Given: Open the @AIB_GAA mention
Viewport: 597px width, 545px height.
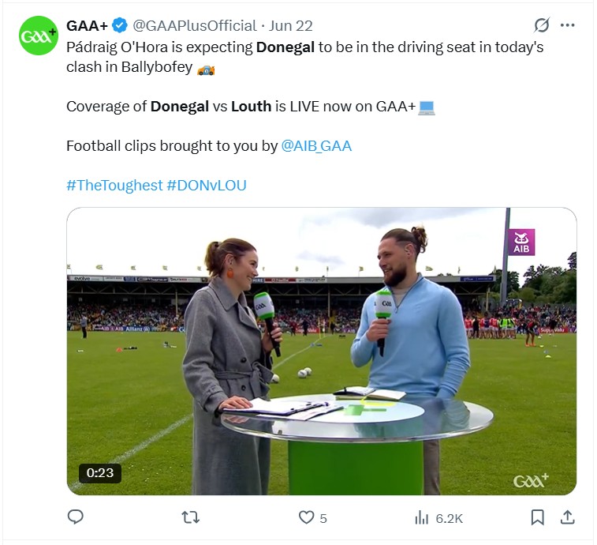Looking at the screenshot, I should (x=316, y=146).
